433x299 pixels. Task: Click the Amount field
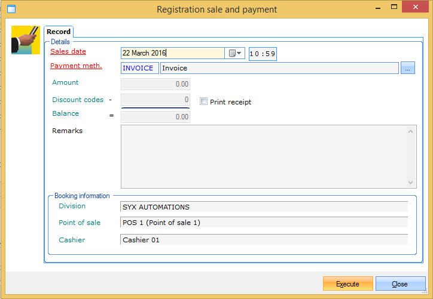155,84
